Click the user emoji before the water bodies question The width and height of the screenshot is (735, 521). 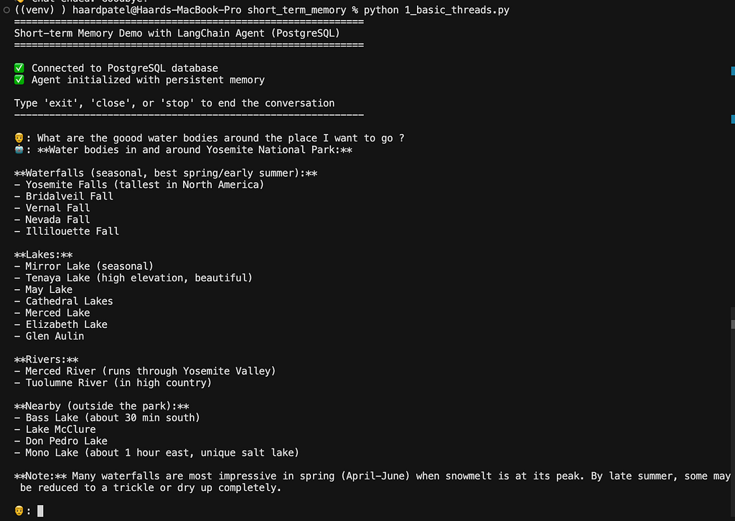pyautogui.click(x=19, y=138)
